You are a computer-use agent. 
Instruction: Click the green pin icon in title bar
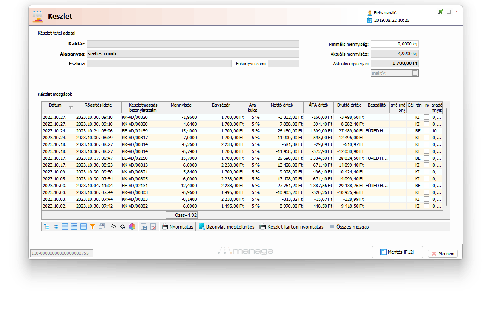click(x=441, y=12)
